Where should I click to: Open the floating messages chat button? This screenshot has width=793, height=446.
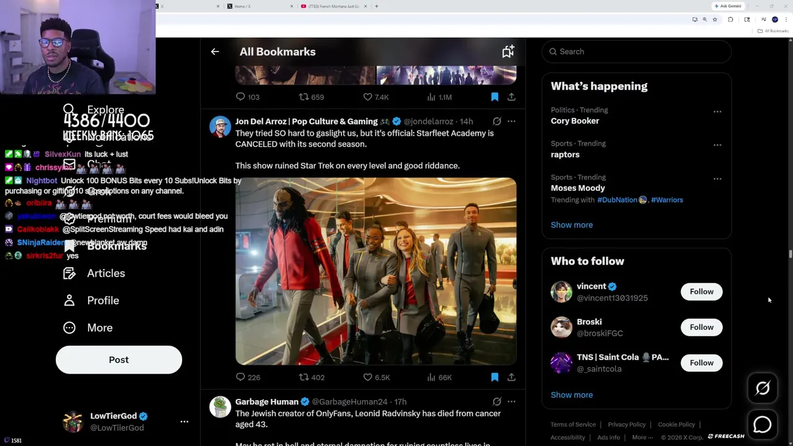point(763,424)
